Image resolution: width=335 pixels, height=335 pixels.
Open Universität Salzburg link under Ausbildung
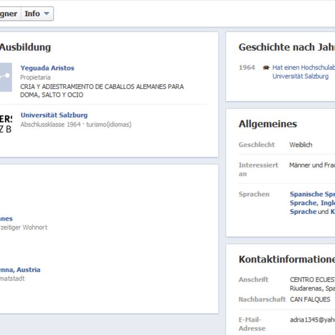click(x=54, y=115)
